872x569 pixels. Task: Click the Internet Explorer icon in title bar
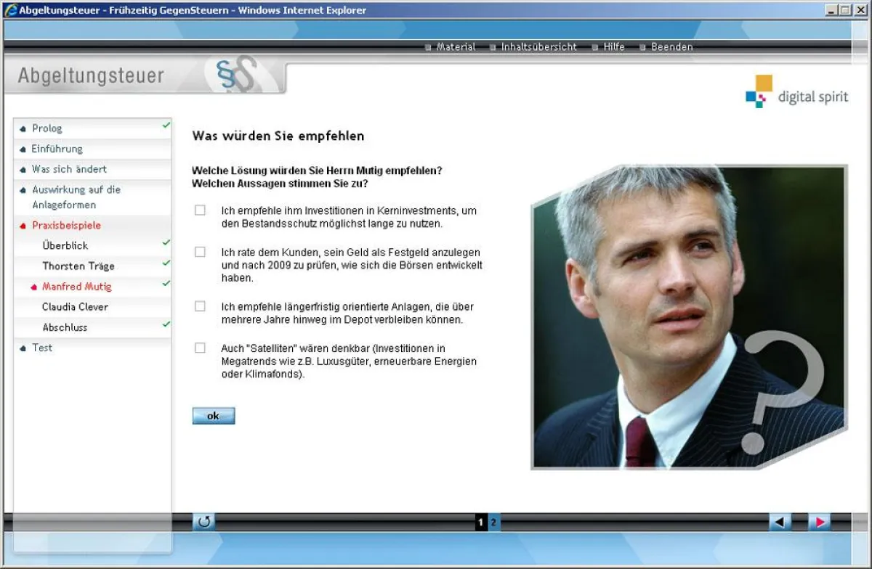[10, 10]
